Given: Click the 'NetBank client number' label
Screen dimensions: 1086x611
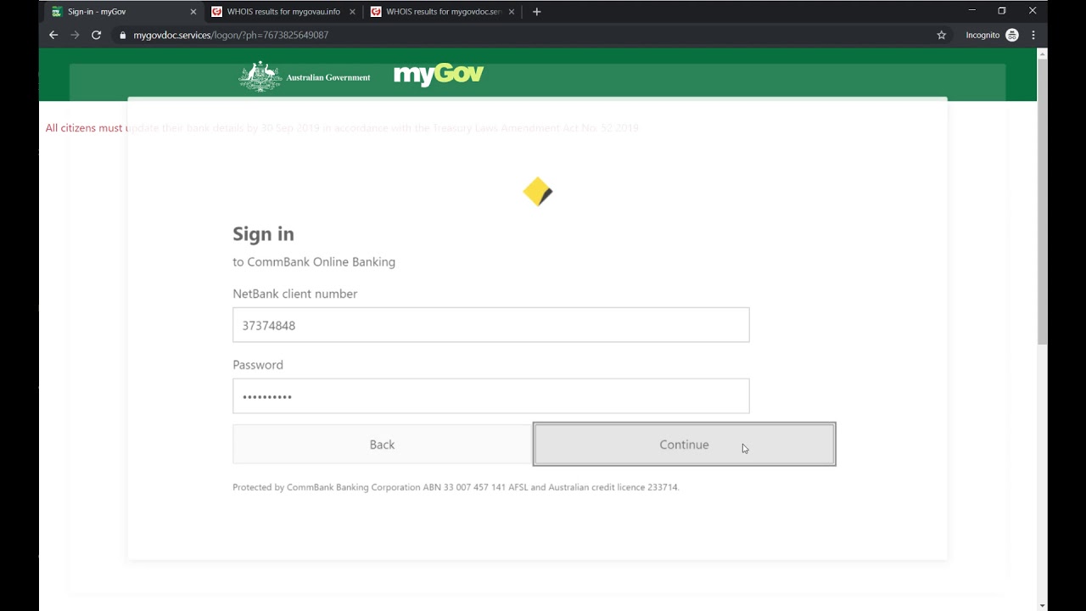Looking at the screenshot, I should (294, 294).
